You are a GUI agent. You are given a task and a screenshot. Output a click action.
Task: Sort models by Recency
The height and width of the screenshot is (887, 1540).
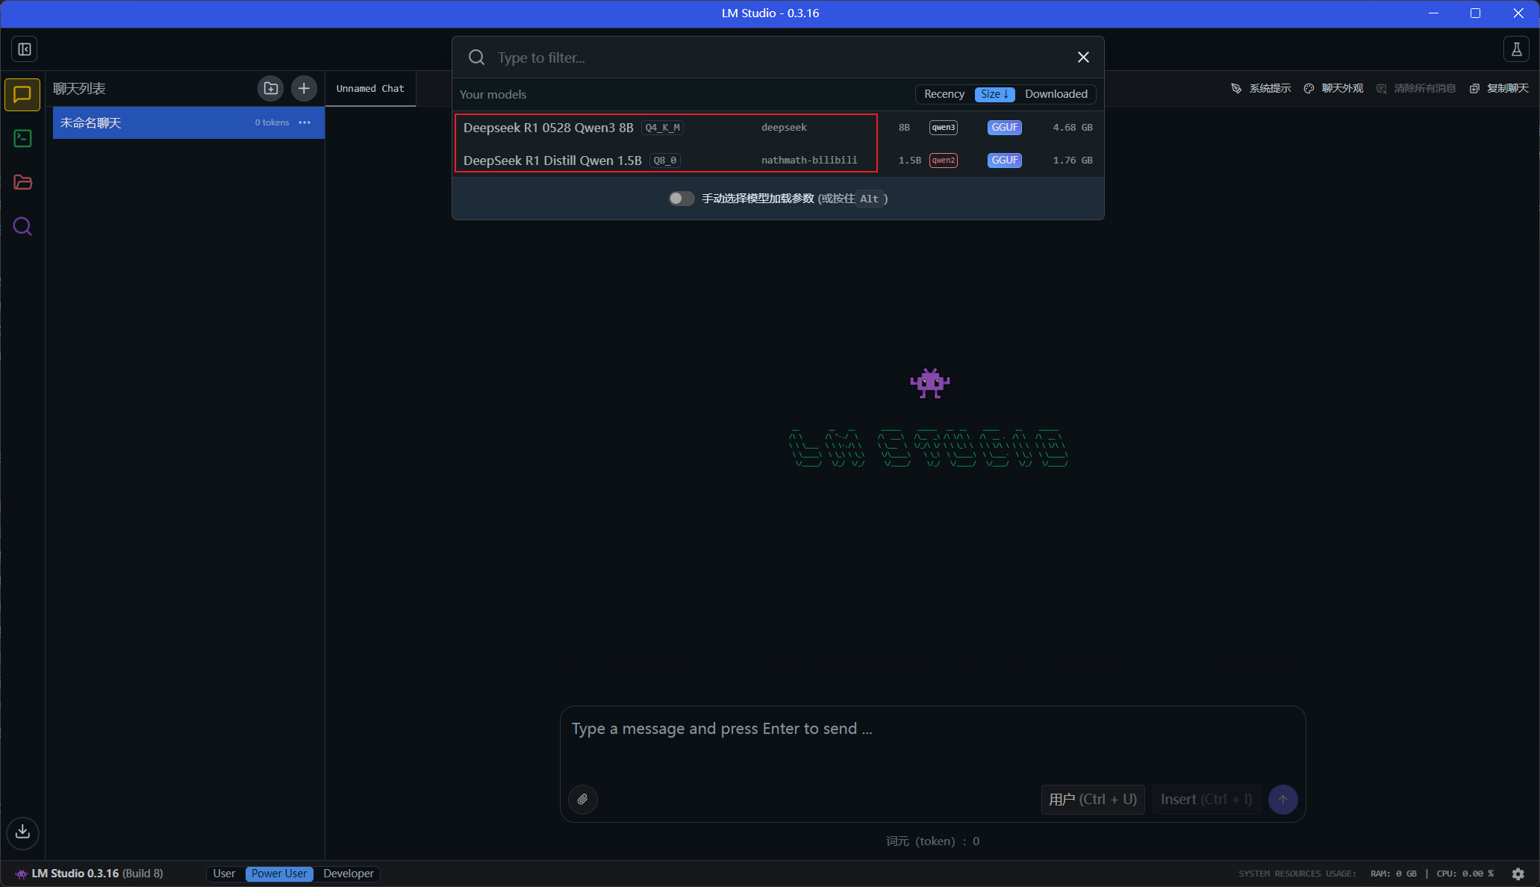944,94
